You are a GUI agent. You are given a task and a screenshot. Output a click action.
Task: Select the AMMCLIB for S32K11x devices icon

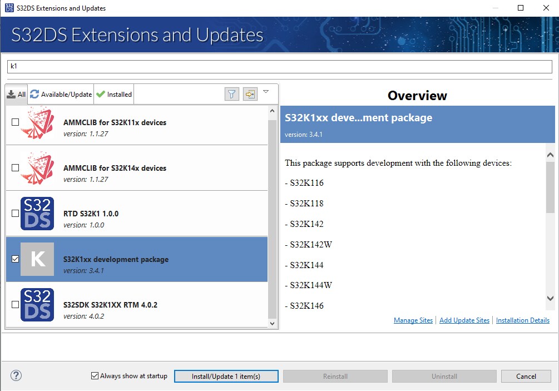coord(37,122)
